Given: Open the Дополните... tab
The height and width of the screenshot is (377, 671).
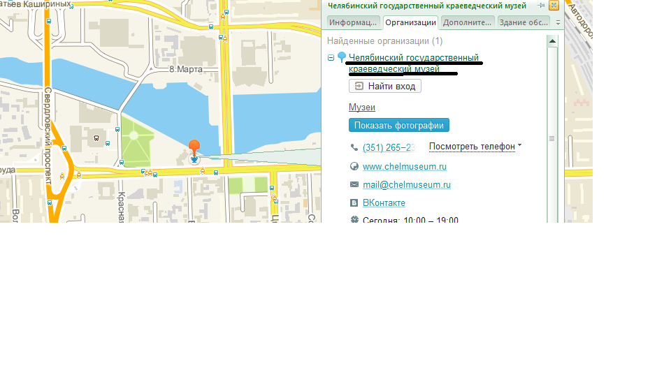Looking at the screenshot, I should (468, 22).
